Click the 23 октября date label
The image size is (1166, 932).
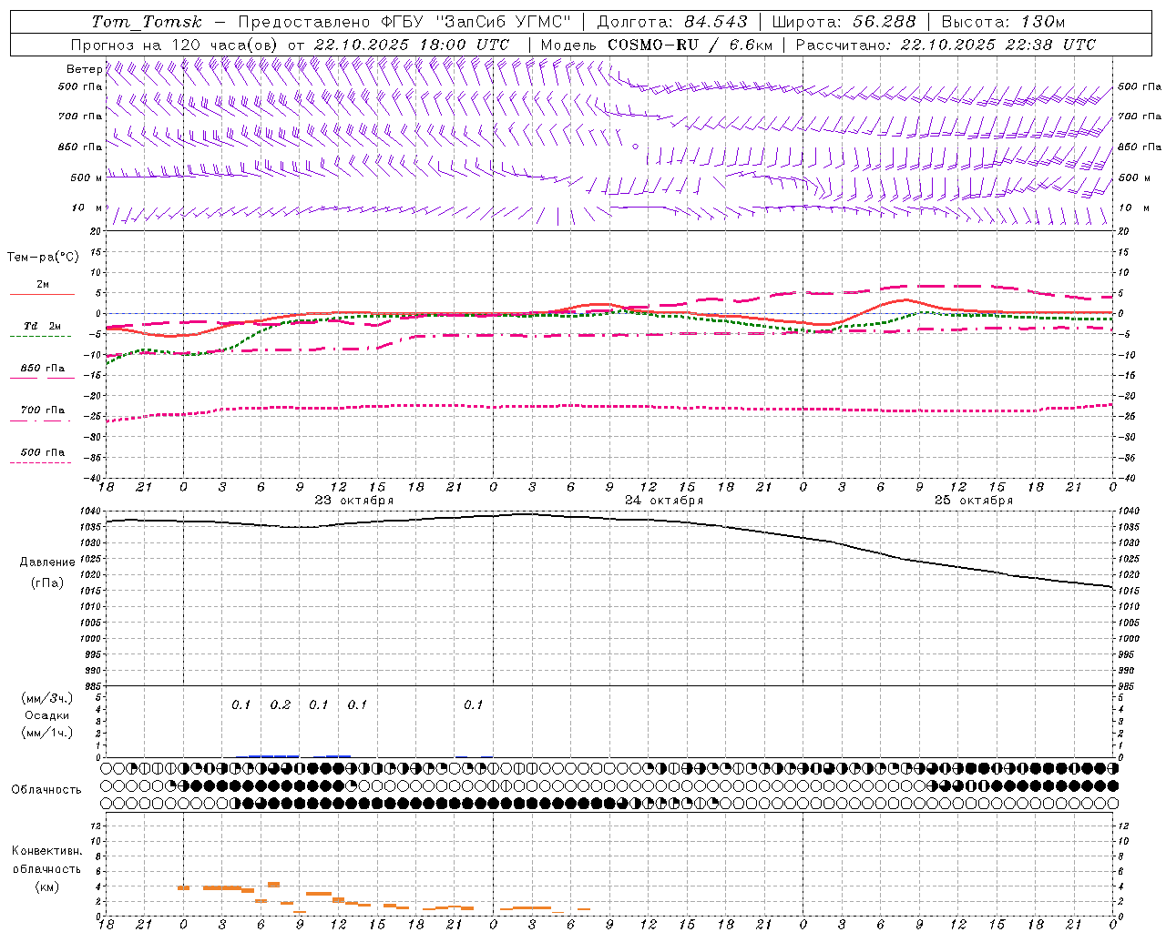coord(354,501)
